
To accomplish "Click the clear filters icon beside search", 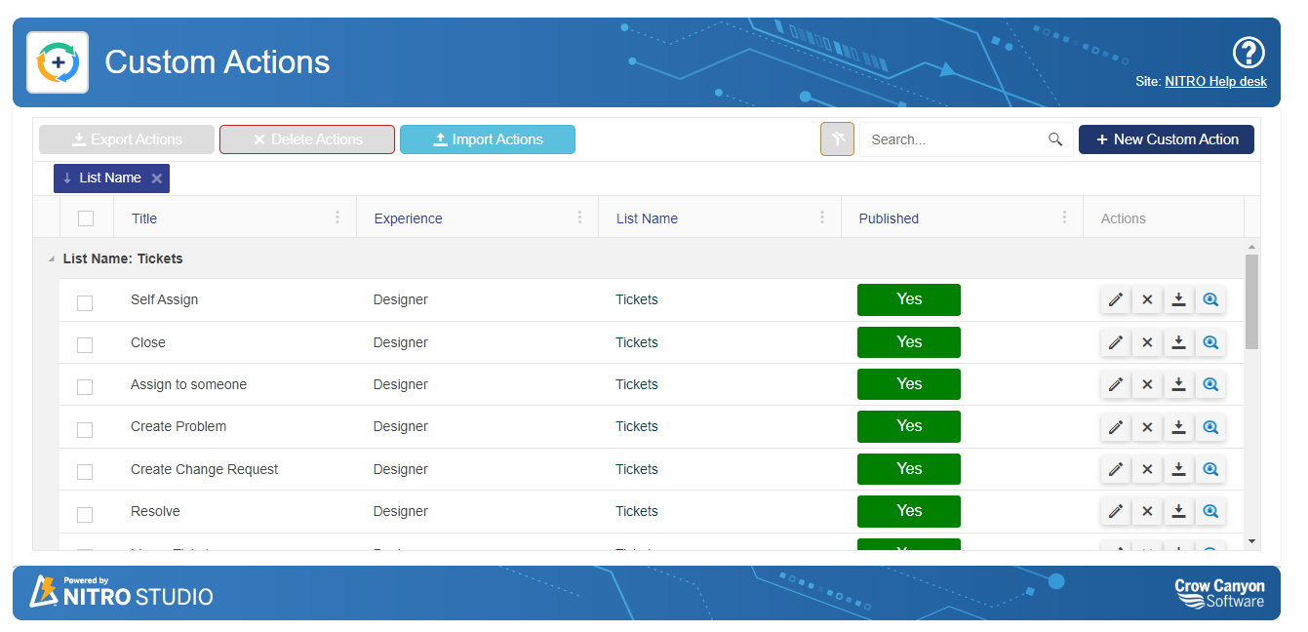I will click(x=837, y=139).
